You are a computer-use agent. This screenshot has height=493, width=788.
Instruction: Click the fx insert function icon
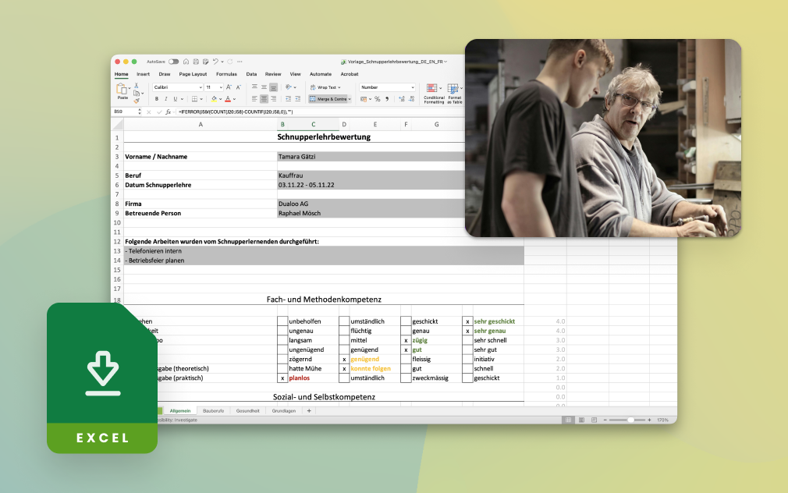[x=169, y=112]
